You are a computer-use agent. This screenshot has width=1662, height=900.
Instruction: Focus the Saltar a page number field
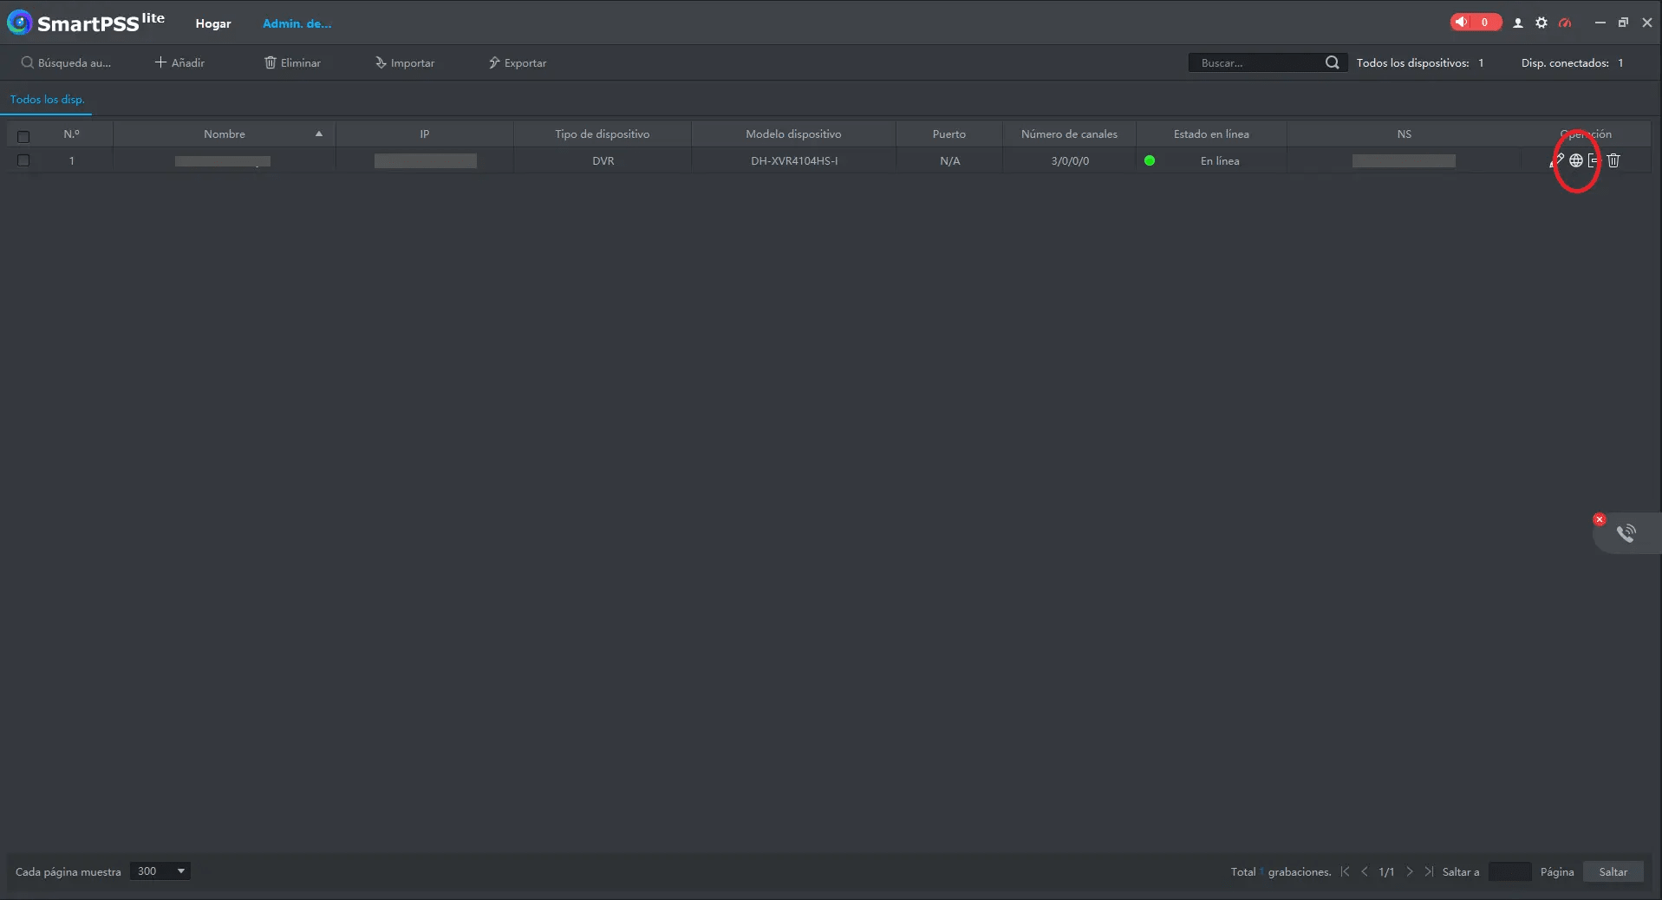pos(1509,871)
